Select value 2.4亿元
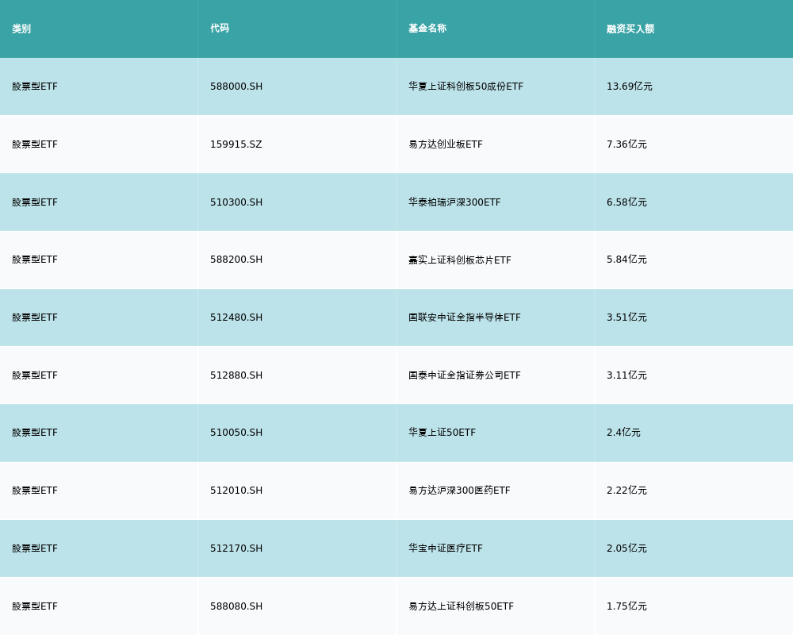Screen dimensions: 793x635 pyautogui.click(x=623, y=433)
